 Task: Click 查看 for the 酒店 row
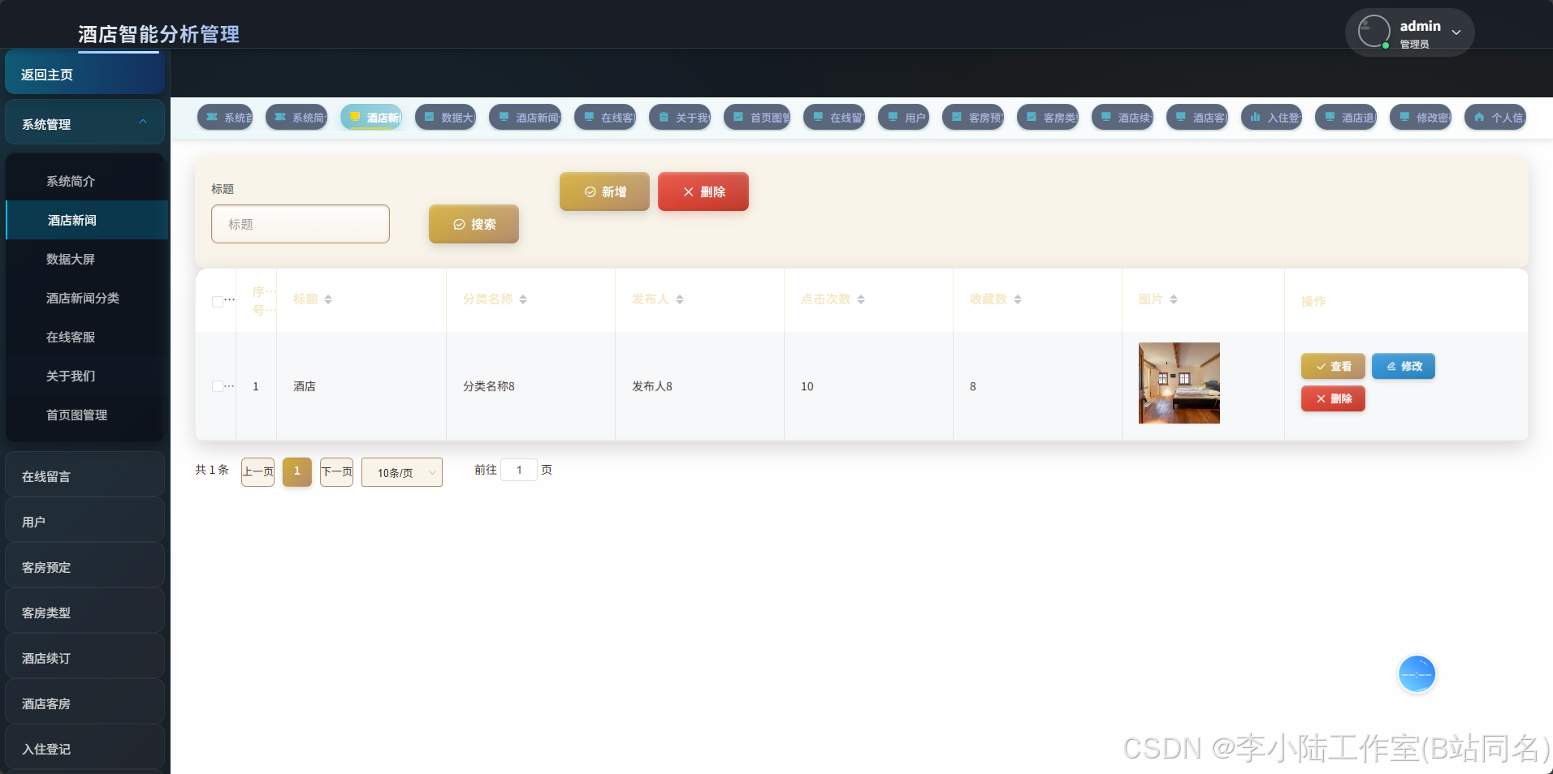pos(1333,366)
